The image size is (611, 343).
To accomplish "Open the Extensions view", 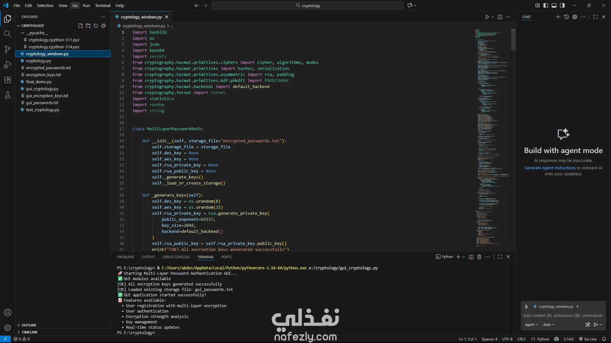I will [x=8, y=80].
